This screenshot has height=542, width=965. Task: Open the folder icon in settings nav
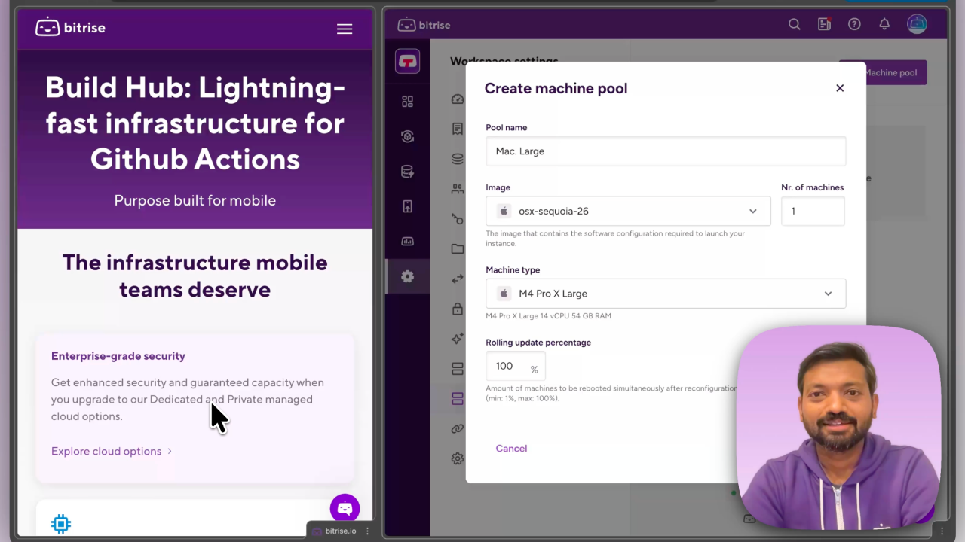(458, 248)
